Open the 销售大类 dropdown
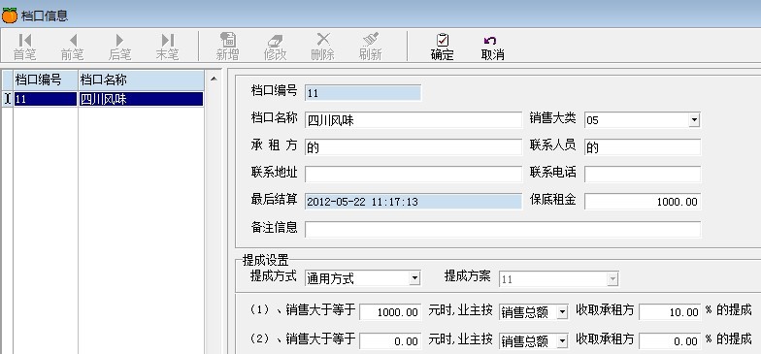 coord(694,120)
